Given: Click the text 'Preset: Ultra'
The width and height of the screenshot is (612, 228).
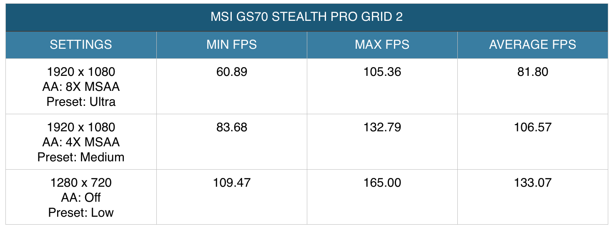Looking at the screenshot, I should 81,101.
